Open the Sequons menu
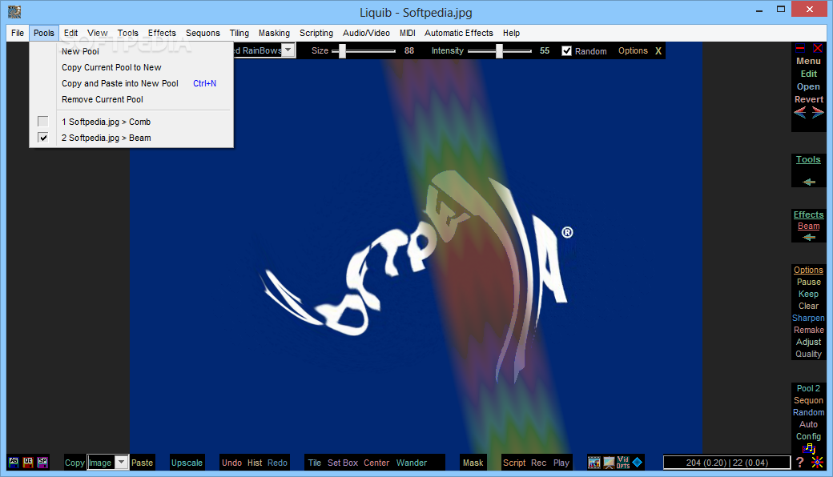 click(203, 33)
